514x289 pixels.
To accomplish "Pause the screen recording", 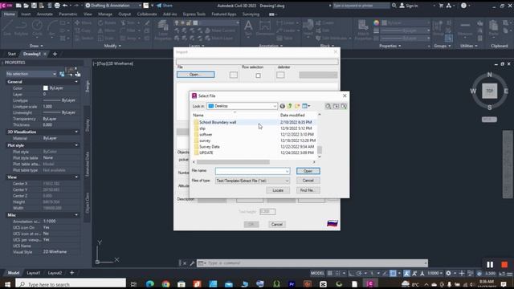I will coord(490,264).
